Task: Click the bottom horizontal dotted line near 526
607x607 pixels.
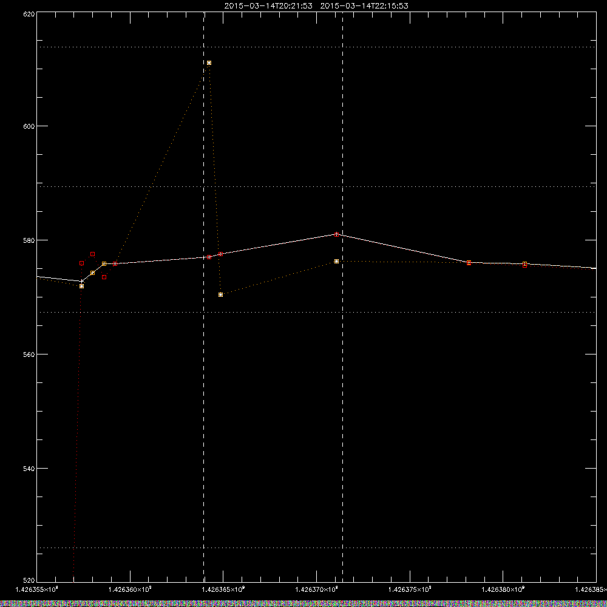Action: tap(316, 548)
